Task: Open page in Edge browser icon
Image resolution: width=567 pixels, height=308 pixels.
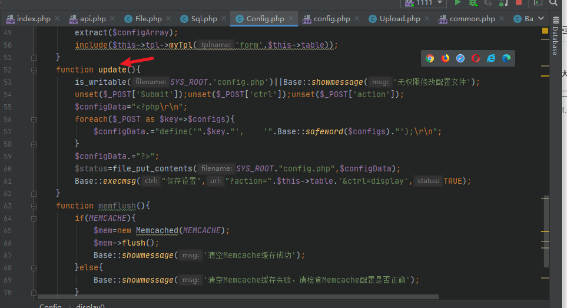Action: click(x=506, y=58)
